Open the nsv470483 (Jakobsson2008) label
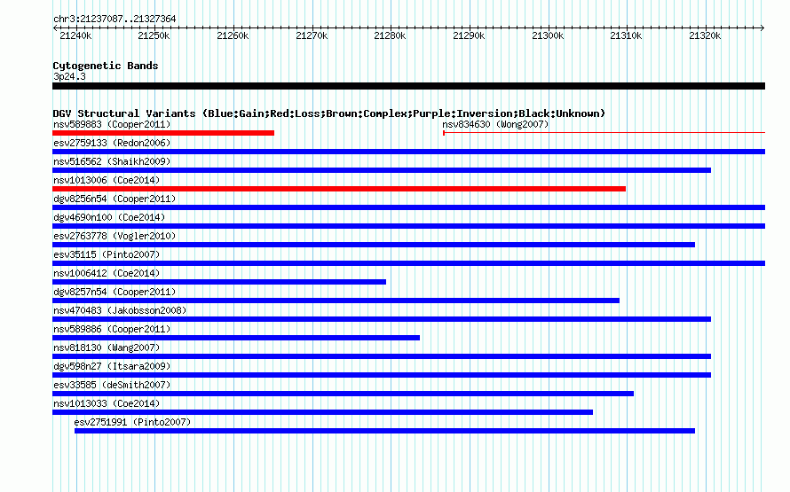790x492 pixels. click(x=120, y=310)
